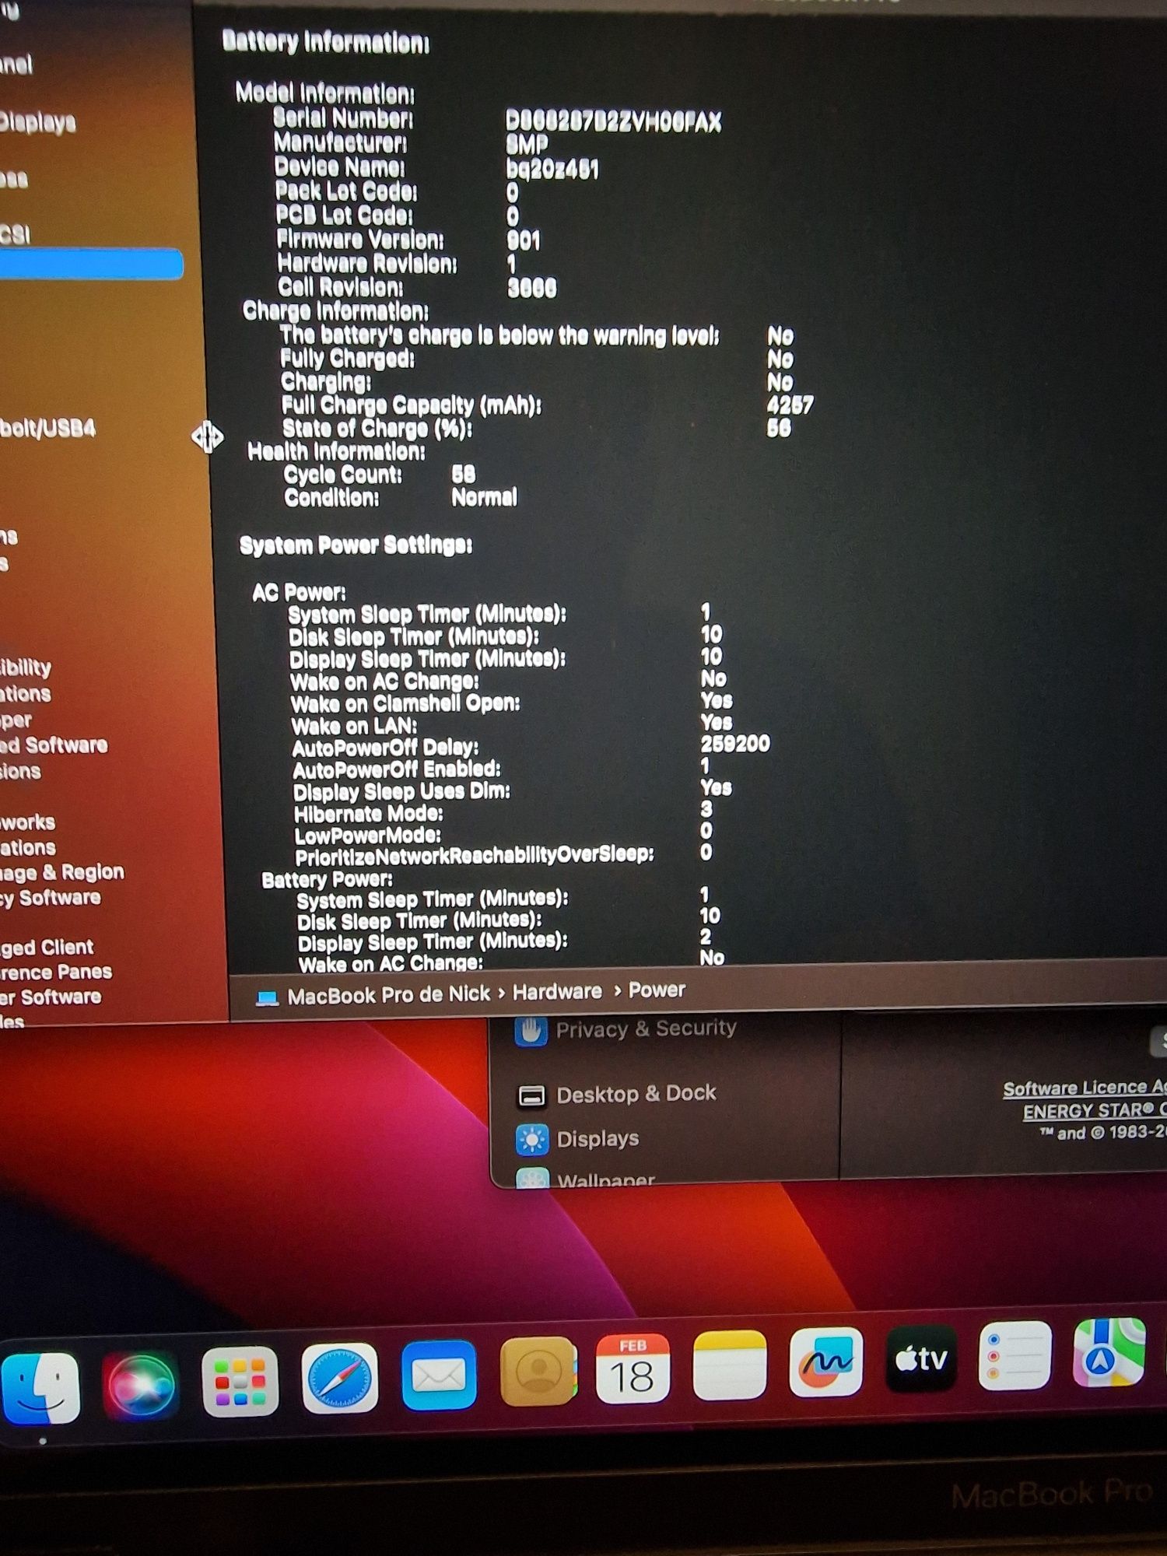Open Apple TV app in the Dock
The image size is (1167, 1556).
coord(921,1359)
